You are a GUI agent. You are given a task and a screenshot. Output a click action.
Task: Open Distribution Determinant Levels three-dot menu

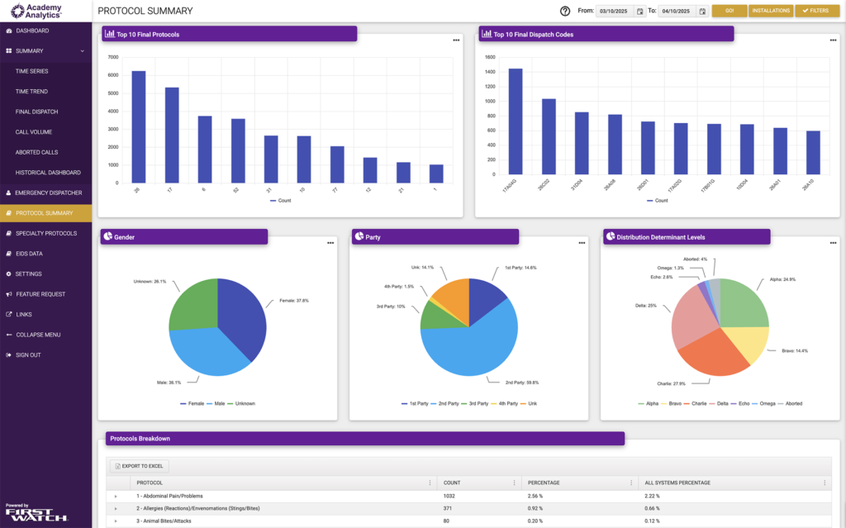pyautogui.click(x=833, y=243)
